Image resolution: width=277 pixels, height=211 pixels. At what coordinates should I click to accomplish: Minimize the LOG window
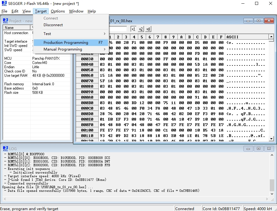click(x=248, y=149)
